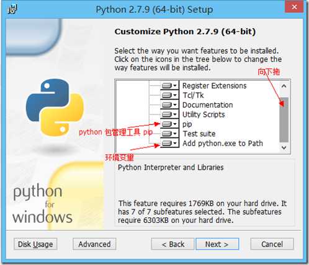Open the Register Extensions feature install dropdown

coord(169,85)
